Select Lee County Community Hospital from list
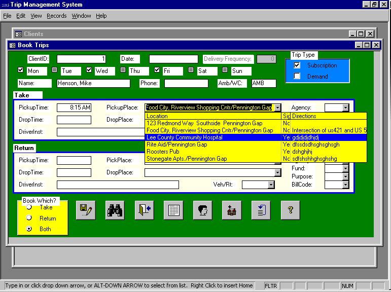Viewport: 391px width, 292px height. pyautogui.click(x=256, y=137)
